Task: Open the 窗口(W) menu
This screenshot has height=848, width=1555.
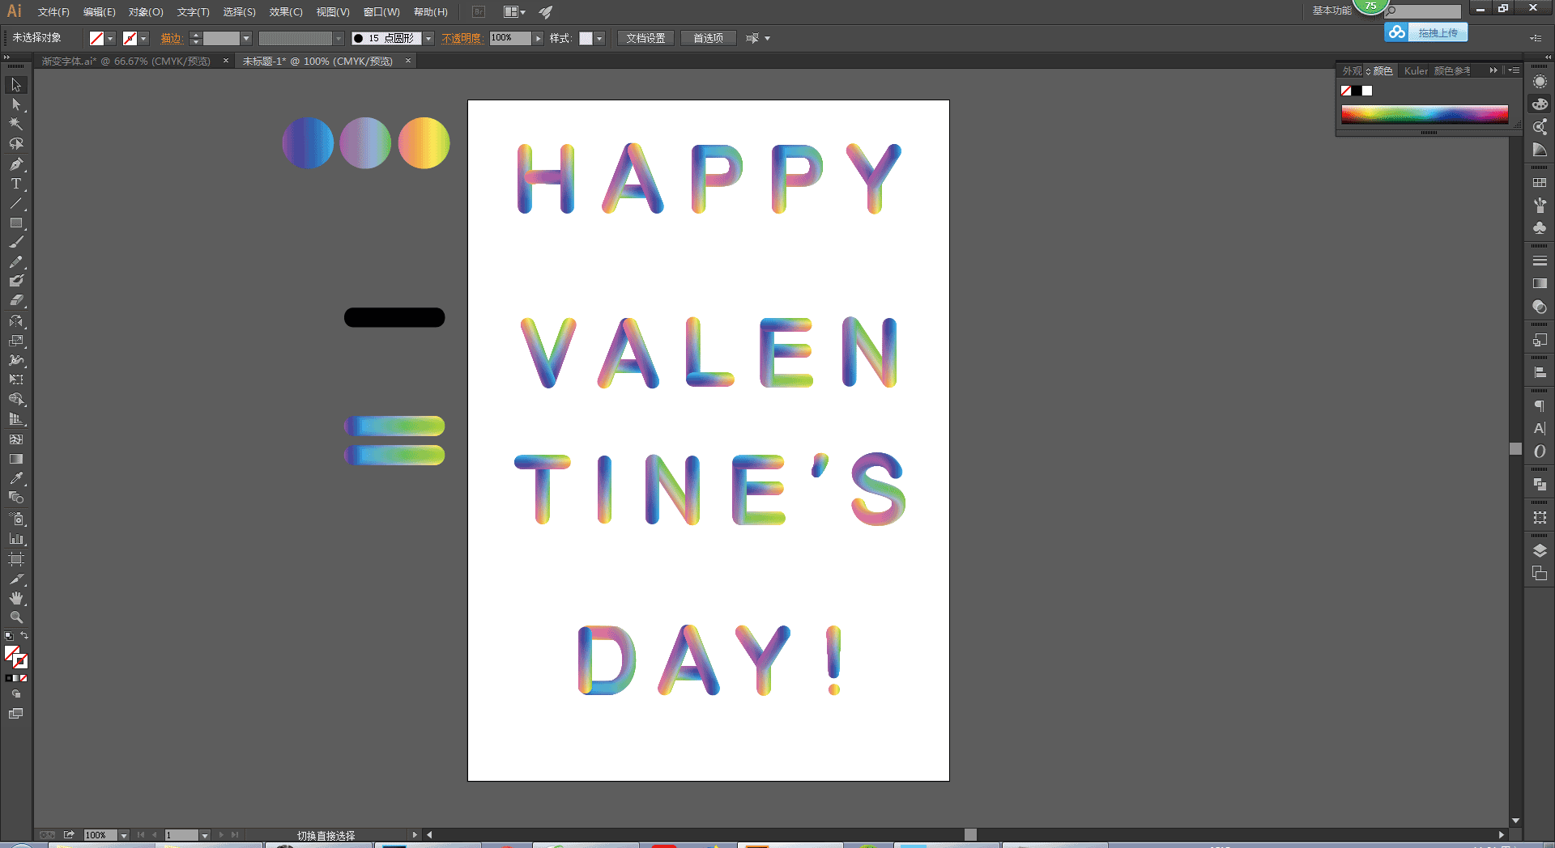Action: 381,12
